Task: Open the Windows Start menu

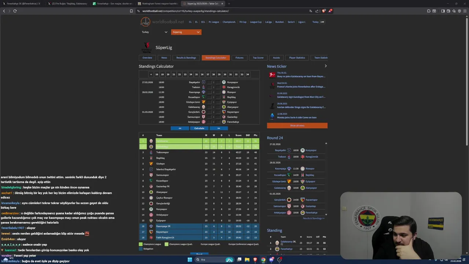Action: click(x=190, y=260)
